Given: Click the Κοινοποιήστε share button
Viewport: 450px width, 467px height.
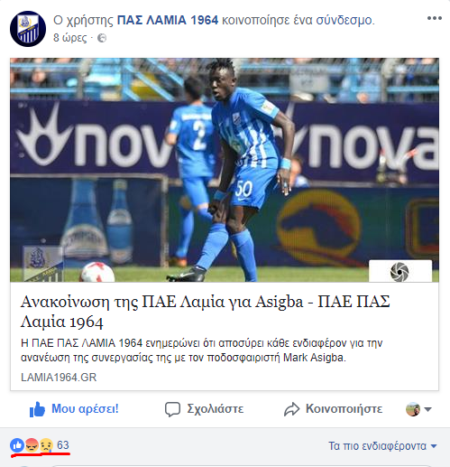Looking at the screenshot, I should 333,409.
